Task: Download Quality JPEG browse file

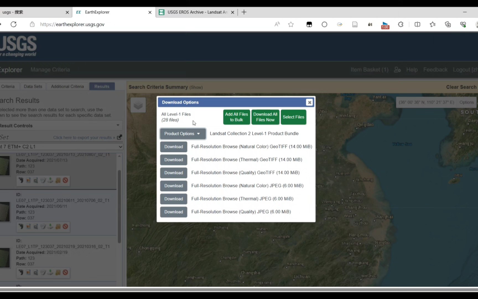Action: tap(174, 212)
